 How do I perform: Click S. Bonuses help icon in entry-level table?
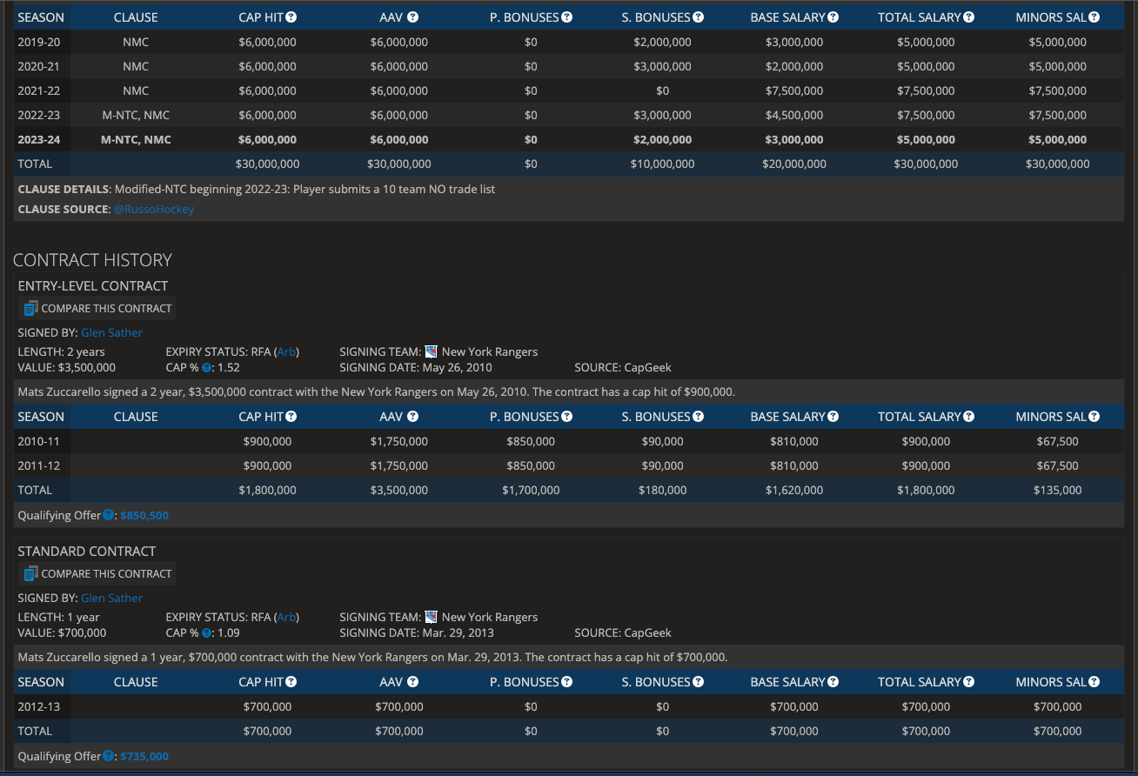pos(698,417)
